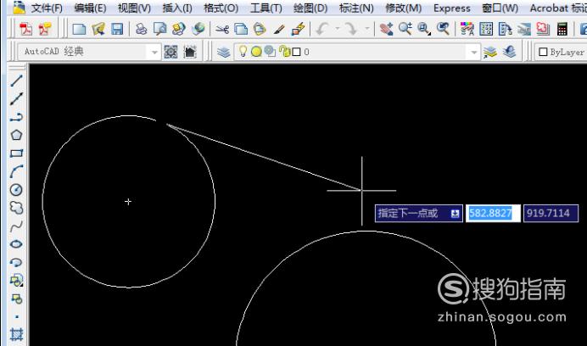Open the Properties palette icon

coord(467,29)
